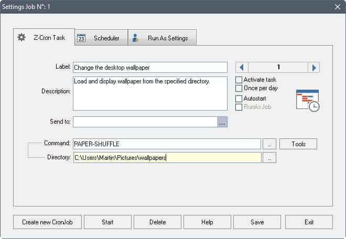This screenshot has height=239, width=346.
Task: Select the Z-Cron Task tab
Action: tap(44, 38)
